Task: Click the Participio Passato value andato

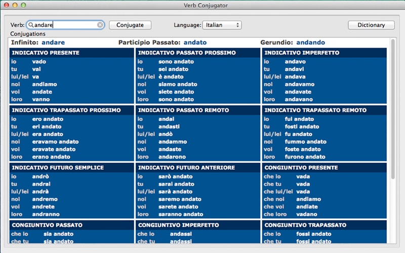Action: 195,43
